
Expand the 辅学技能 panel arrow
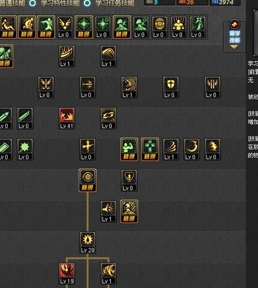tap(234, 47)
